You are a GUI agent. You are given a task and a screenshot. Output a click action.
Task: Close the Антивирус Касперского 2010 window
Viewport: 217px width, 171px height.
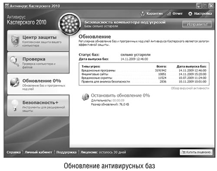coord(211,6)
